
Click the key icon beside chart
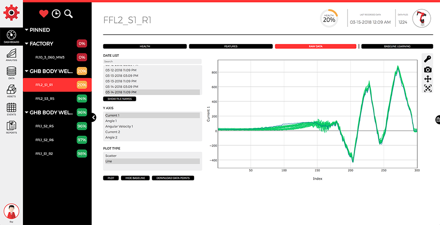(428, 59)
